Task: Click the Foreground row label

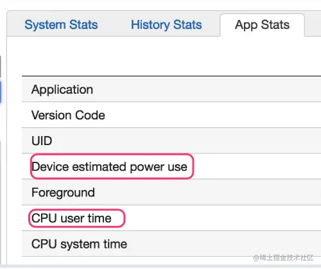Action: pyautogui.click(x=63, y=193)
